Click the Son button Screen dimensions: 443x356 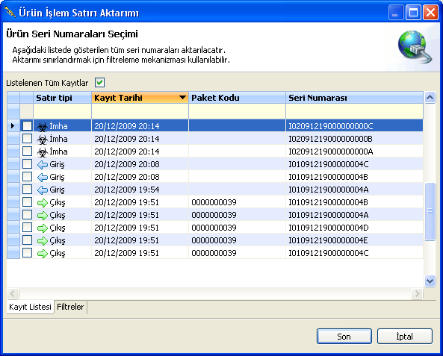pyautogui.click(x=344, y=337)
